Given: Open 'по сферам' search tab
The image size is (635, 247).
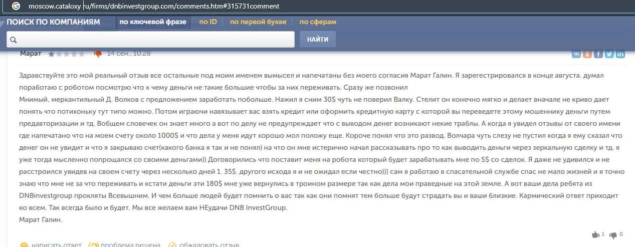Looking at the screenshot, I should tap(318, 22).
